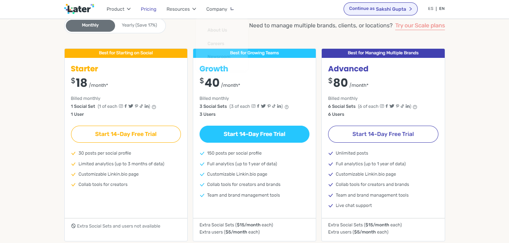509x243 pixels.
Task: Expand the Product dropdown menu
Action: 118,9
